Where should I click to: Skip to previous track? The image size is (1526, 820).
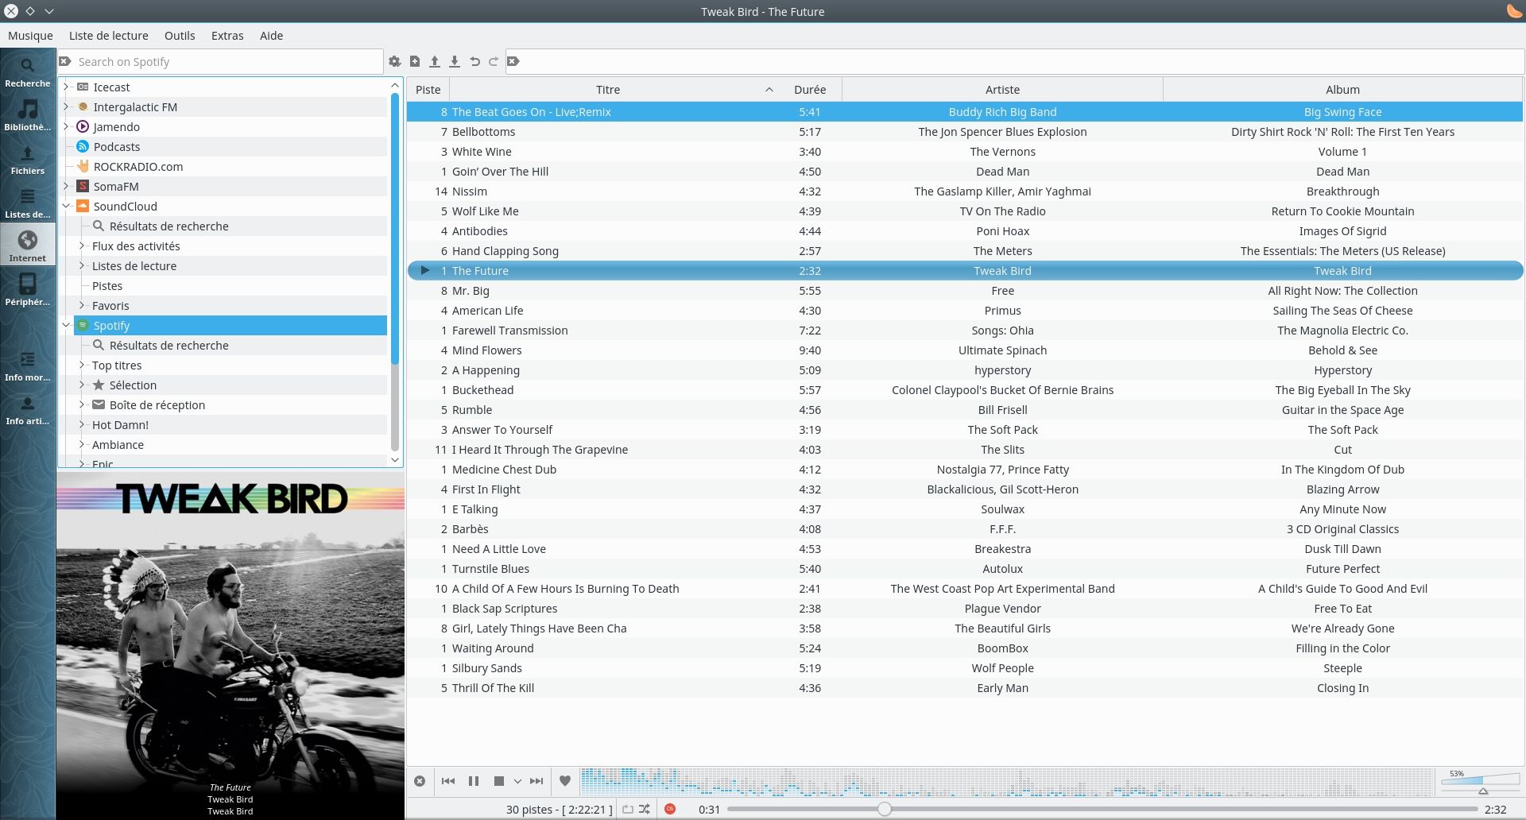pyautogui.click(x=448, y=781)
